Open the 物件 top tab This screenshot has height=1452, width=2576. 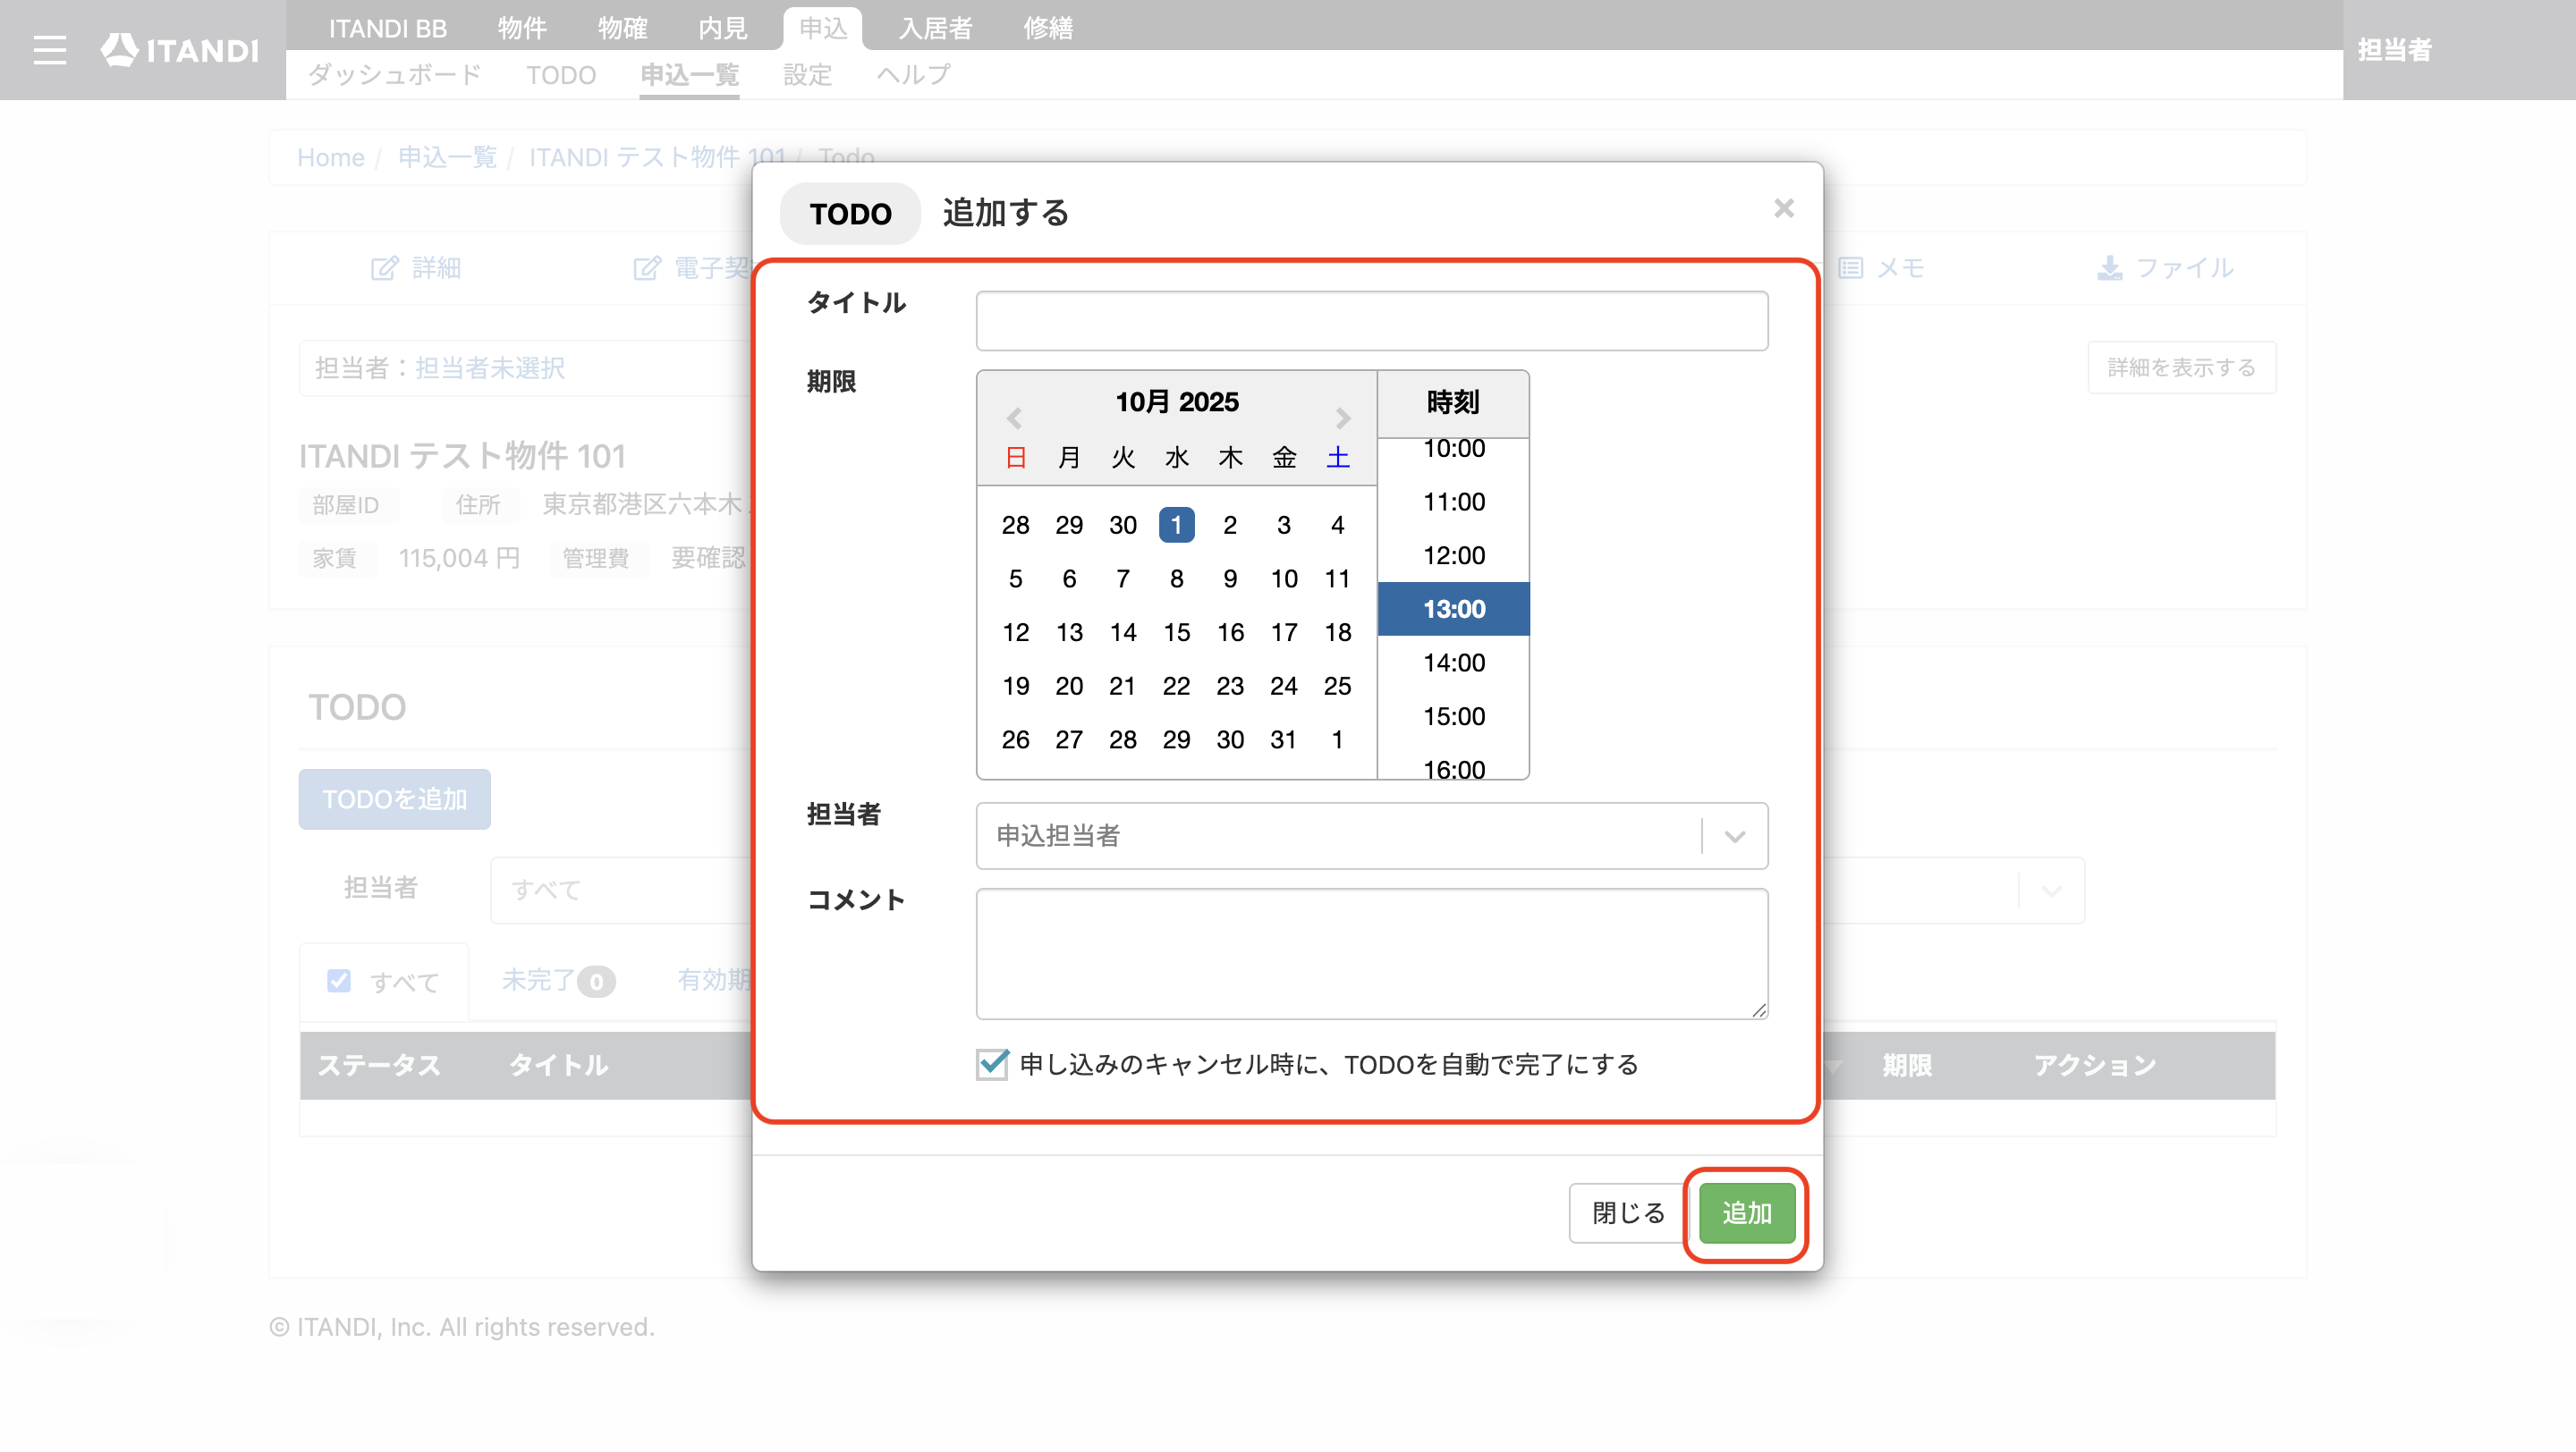522,28
